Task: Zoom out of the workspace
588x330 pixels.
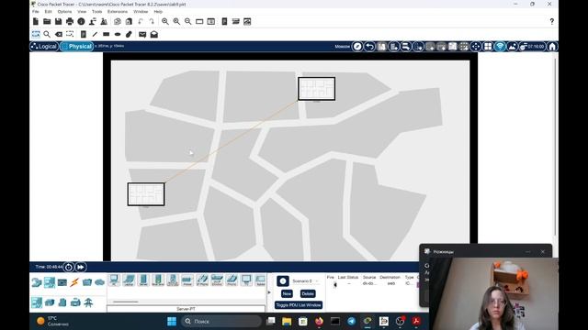Action: [187, 22]
